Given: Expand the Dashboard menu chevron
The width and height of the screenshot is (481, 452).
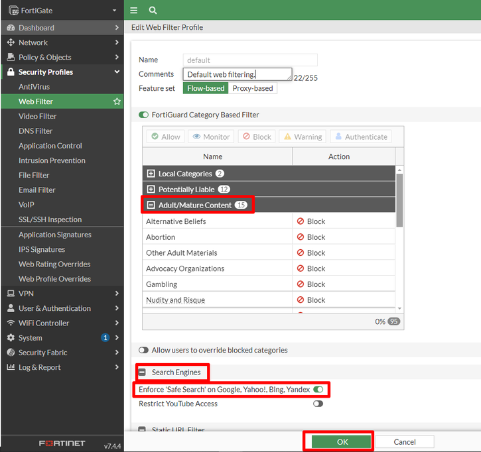Looking at the screenshot, I should (117, 28).
